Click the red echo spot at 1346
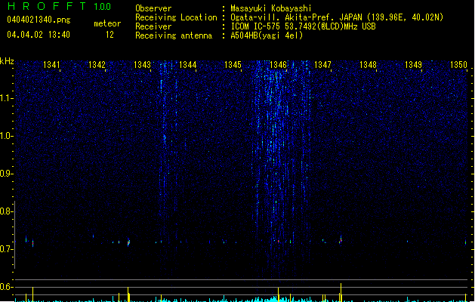475x302 pixels. tap(279, 242)
